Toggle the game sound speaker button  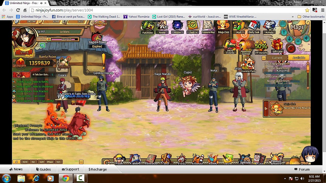[x=306, y=38]
